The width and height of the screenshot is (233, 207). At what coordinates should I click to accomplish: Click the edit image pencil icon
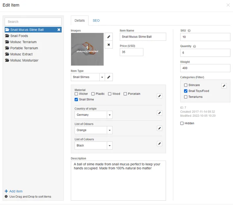point(109,36)
